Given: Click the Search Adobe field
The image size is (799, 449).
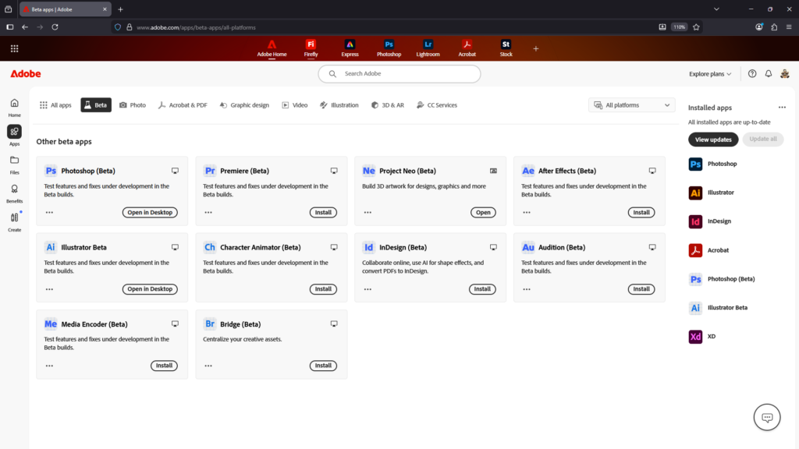Looking at the screenshot, I should click(399, 73).
